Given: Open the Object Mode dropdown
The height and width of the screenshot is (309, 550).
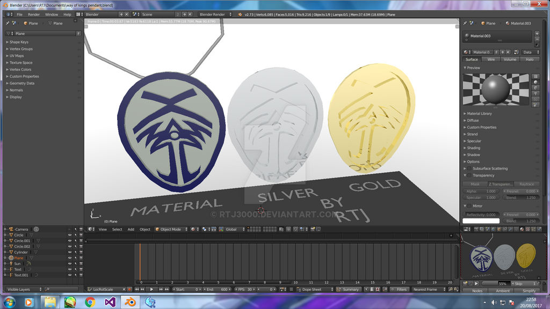Looking at the screenshot, I should 171,229.
